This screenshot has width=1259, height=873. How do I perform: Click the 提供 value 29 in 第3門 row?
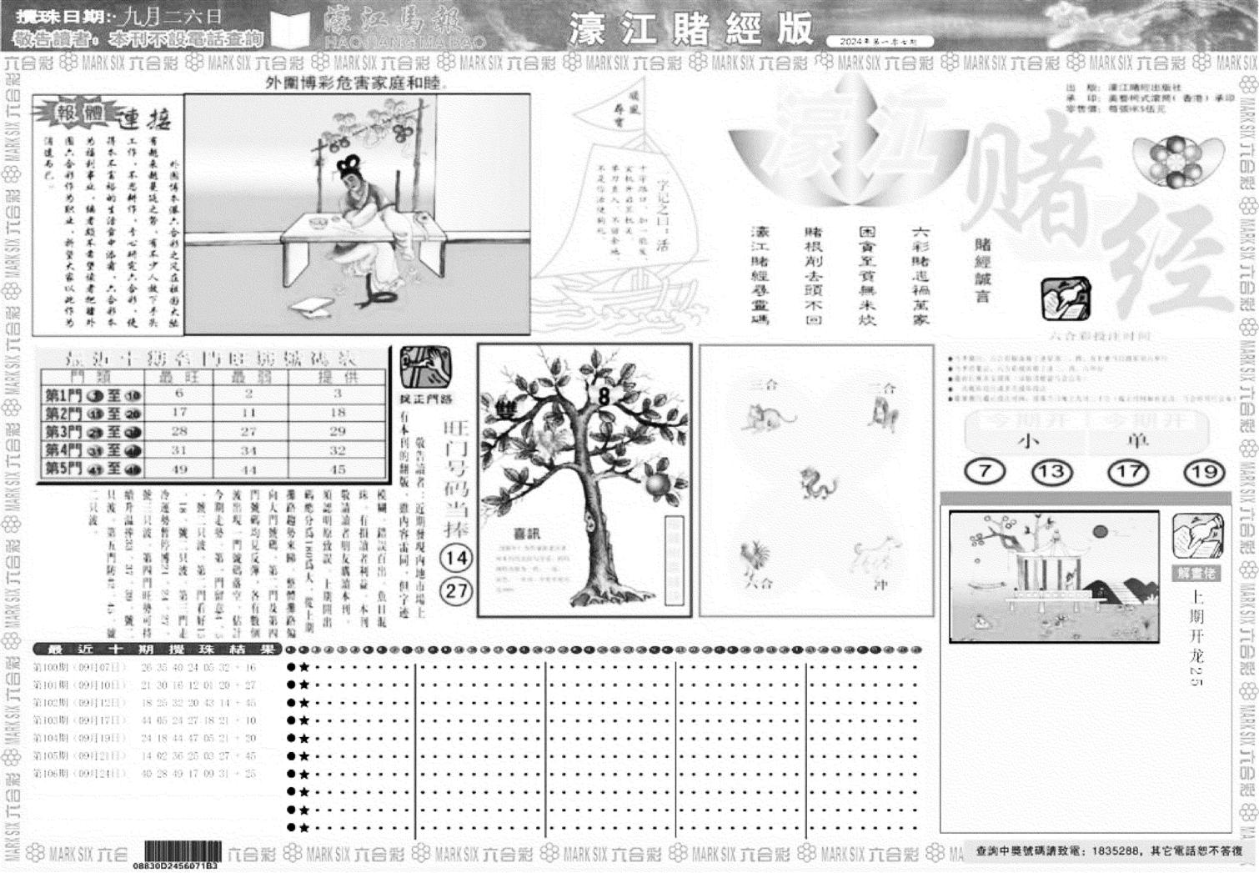338,431
